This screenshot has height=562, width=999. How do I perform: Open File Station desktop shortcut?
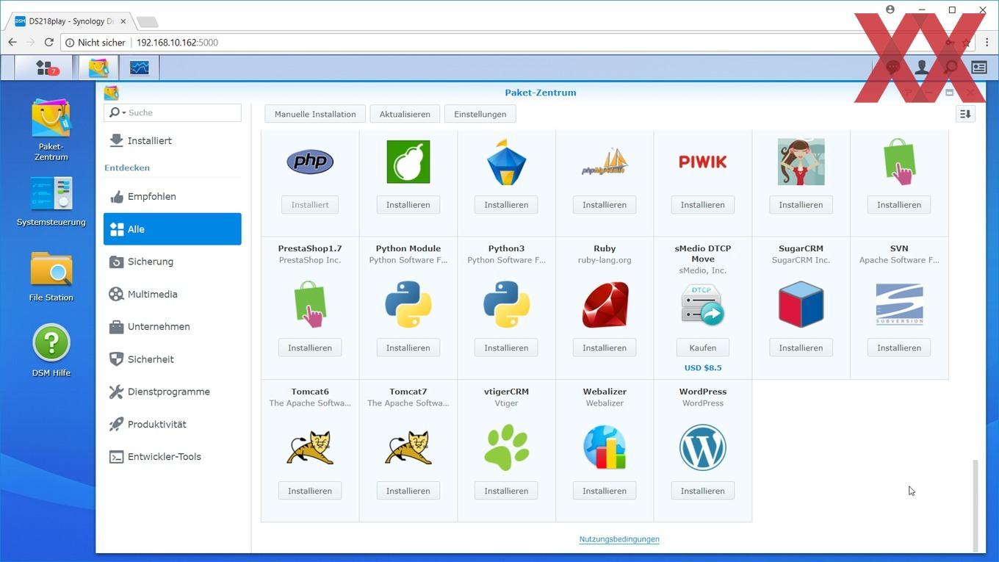click(x=51, y=276)
